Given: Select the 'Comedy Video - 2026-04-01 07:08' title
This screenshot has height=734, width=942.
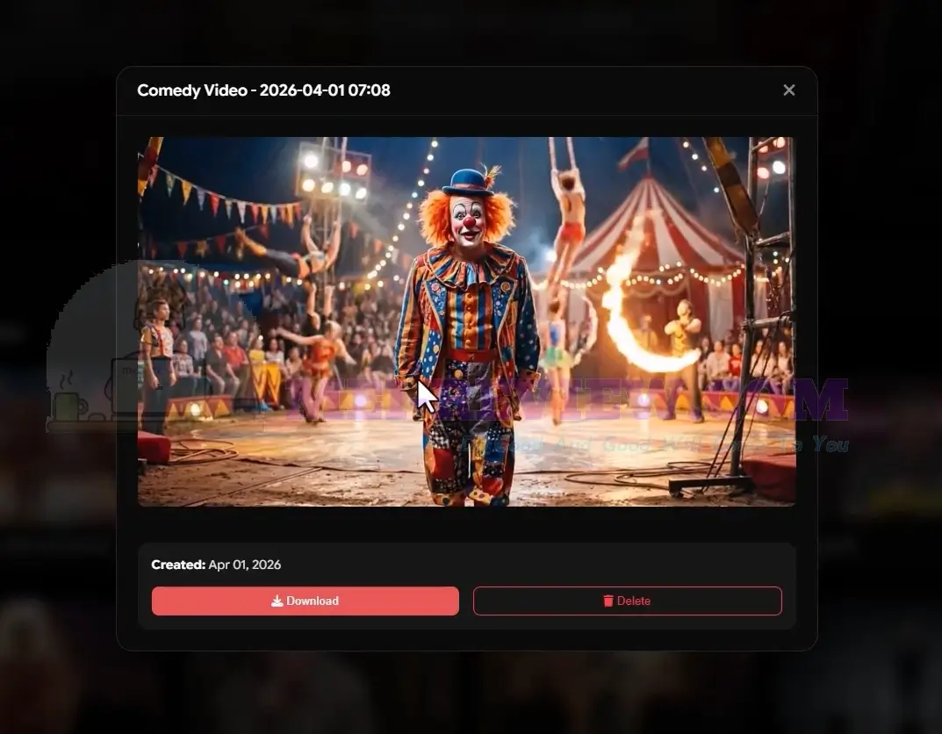Looking at the screenshot, I should click(x=263, y=90).
